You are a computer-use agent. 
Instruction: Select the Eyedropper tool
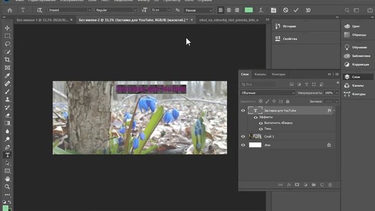point(7,76)
